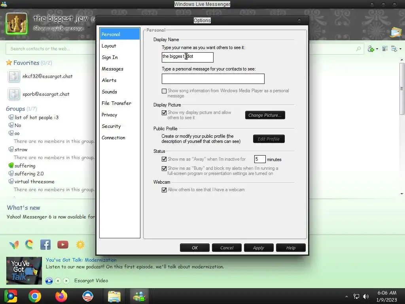405x304 pixels.
Task: Click the 'list of hot people :3' group icon
Action: pyautogui.click(x=11, y=117)
